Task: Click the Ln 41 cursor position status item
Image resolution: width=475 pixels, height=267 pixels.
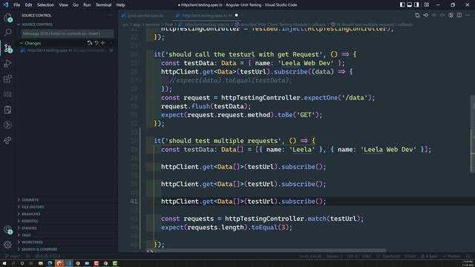Action: point(310,256)
